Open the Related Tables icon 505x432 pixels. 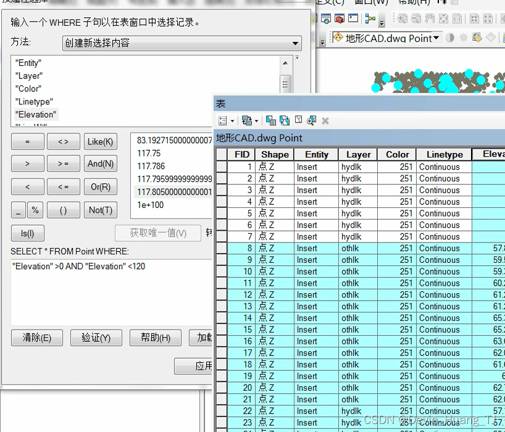(247, 121)
